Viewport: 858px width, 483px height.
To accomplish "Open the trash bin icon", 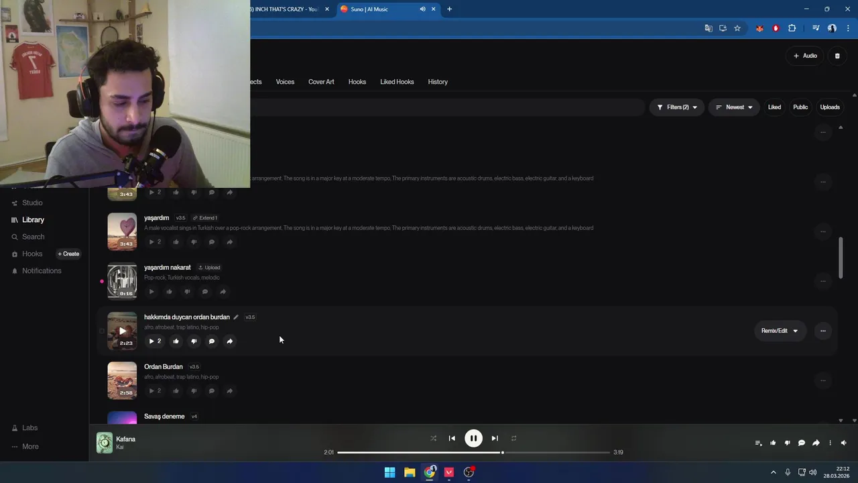I will (837, 56).
